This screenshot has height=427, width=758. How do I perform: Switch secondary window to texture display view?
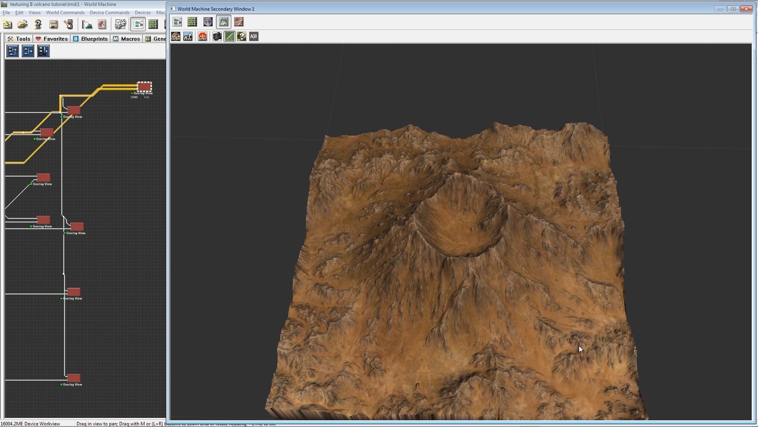238,22
